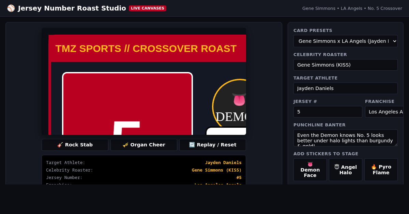Click the baseball logo icon in header
This screenshot has width=409, height=214.
[11, 8]
